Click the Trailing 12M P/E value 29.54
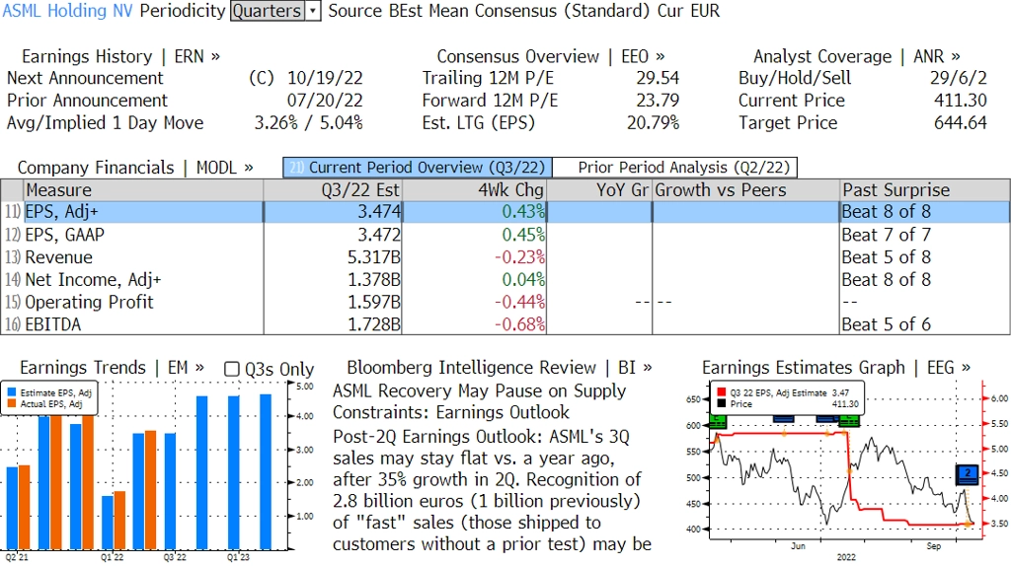The image size is (1011, 566). [x=658, y=78]
